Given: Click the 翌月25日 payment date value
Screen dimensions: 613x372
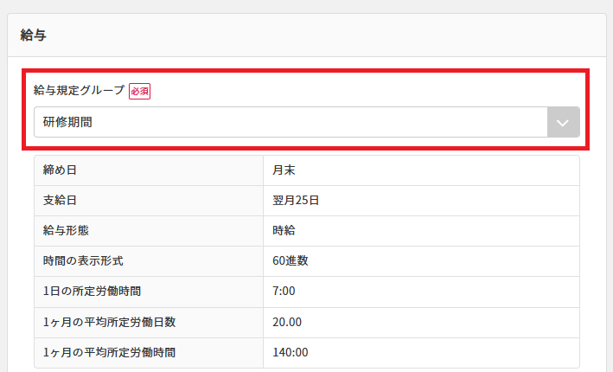Looking at the screenshot, I should tap(296, 201).
